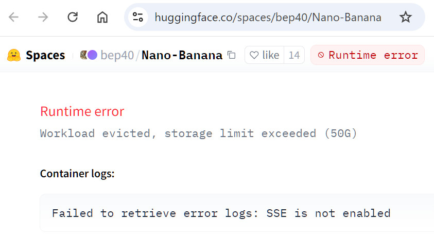The image size is (434, 235).
Task: Click the container logs text box
Action: 237,213
